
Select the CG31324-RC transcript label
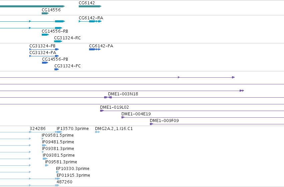(x=67, y=38)
